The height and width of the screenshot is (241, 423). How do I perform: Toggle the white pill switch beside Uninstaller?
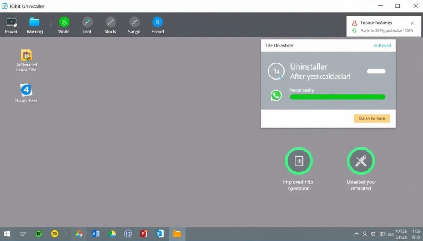(x=376, y=71)
